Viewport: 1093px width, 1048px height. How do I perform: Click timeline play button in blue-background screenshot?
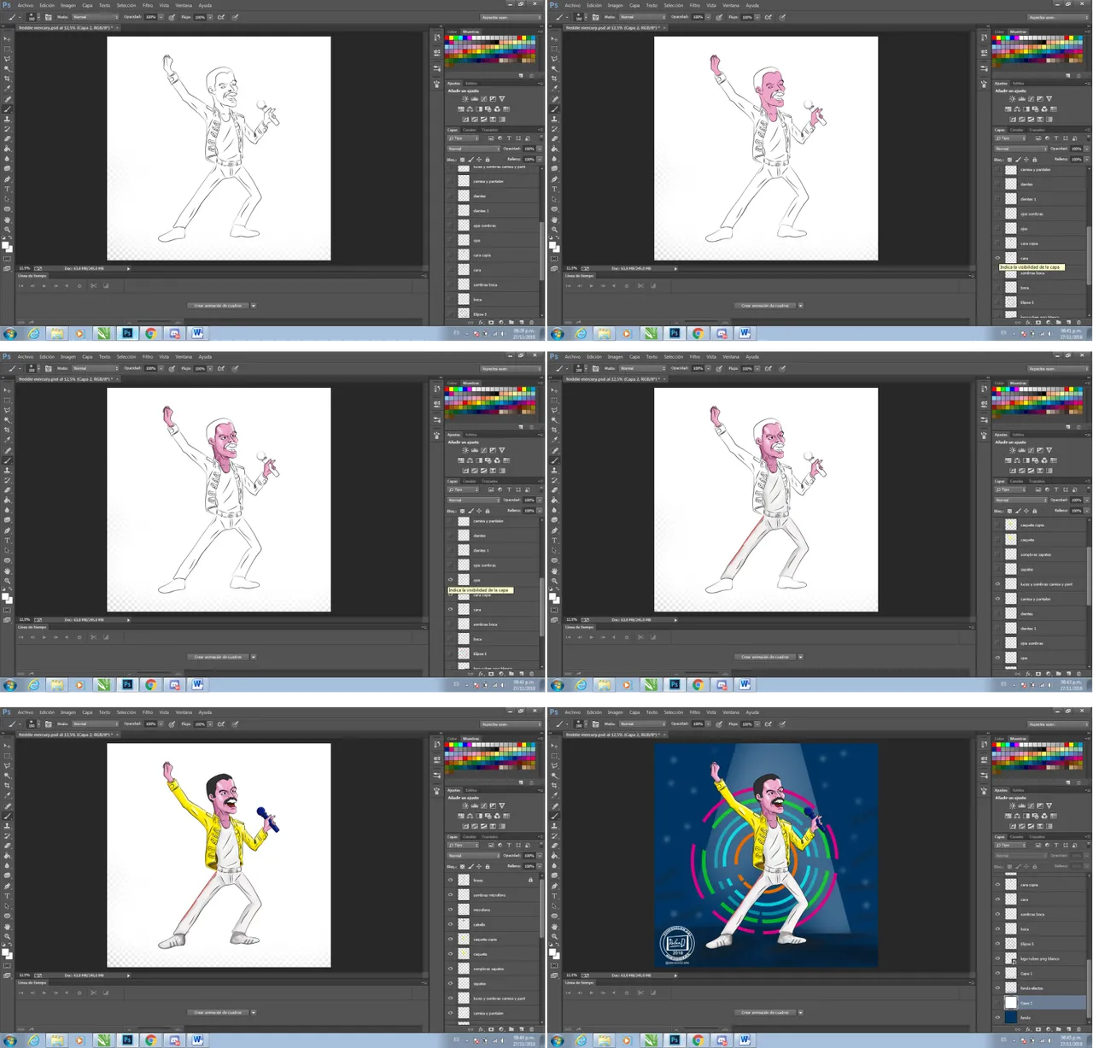tap(591, 992)
